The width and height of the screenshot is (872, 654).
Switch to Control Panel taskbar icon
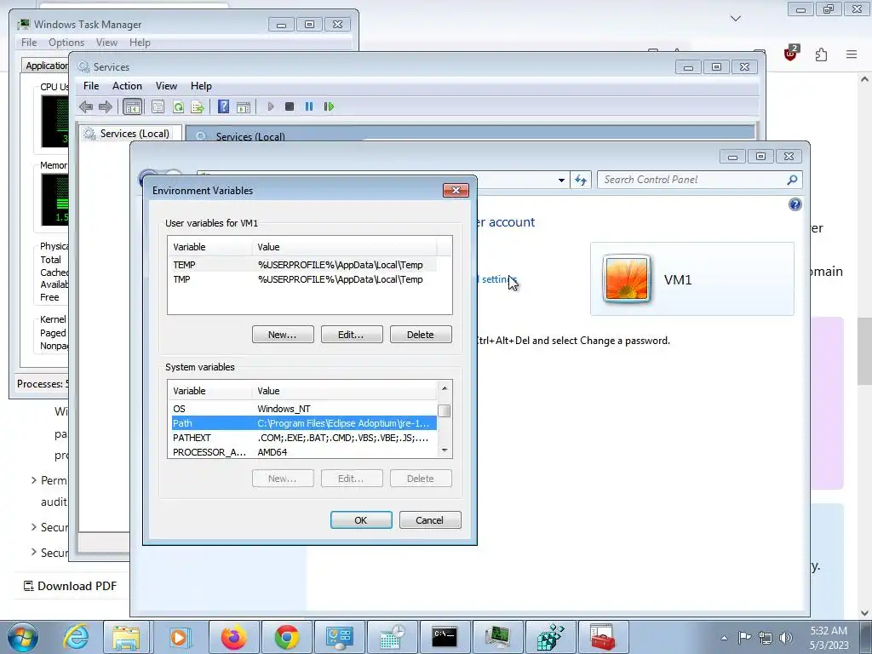pos(340,637)
